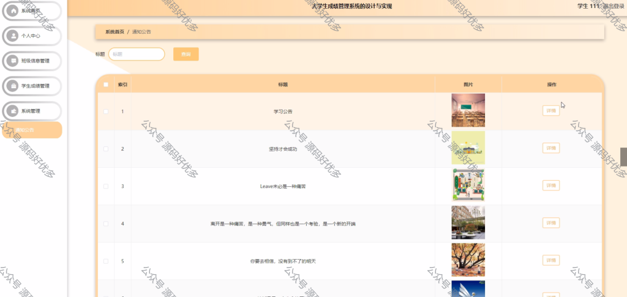The height and width of the screenshot is (297, 627).
Task: Select the 通知公告 submenu item
Action: (x=32, y=130)
